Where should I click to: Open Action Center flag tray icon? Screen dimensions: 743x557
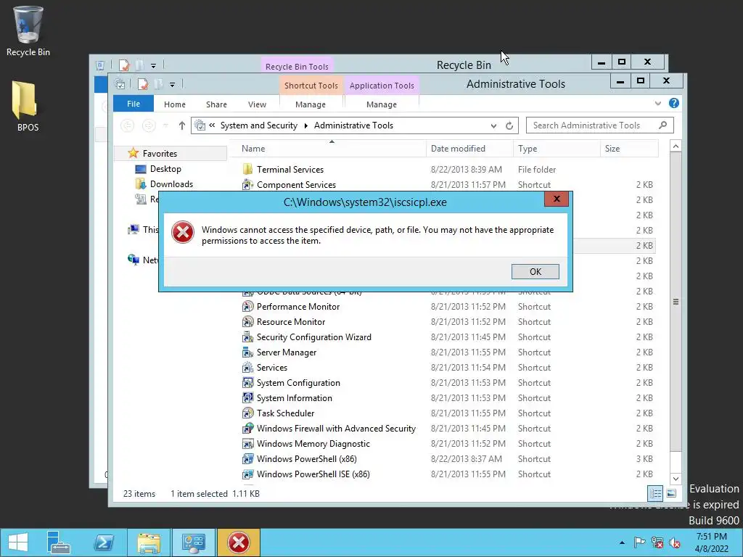[x=640, y=542]
